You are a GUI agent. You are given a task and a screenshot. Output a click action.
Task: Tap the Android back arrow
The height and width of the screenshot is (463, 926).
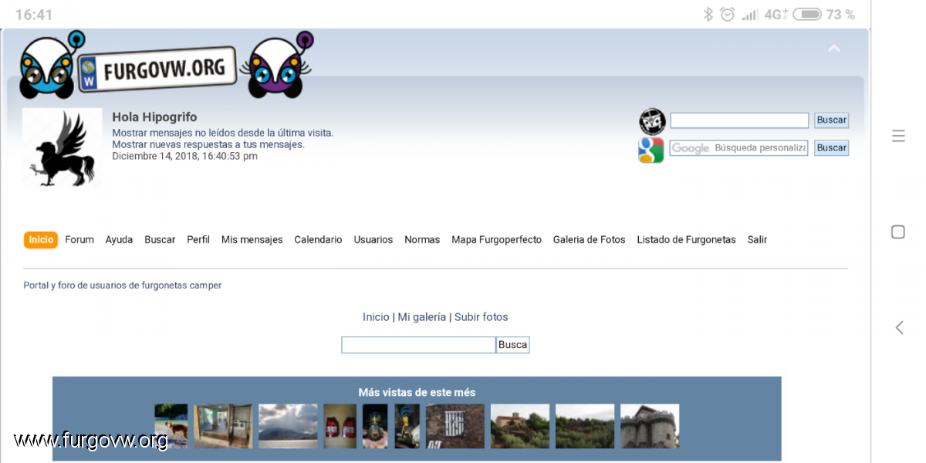898,328
